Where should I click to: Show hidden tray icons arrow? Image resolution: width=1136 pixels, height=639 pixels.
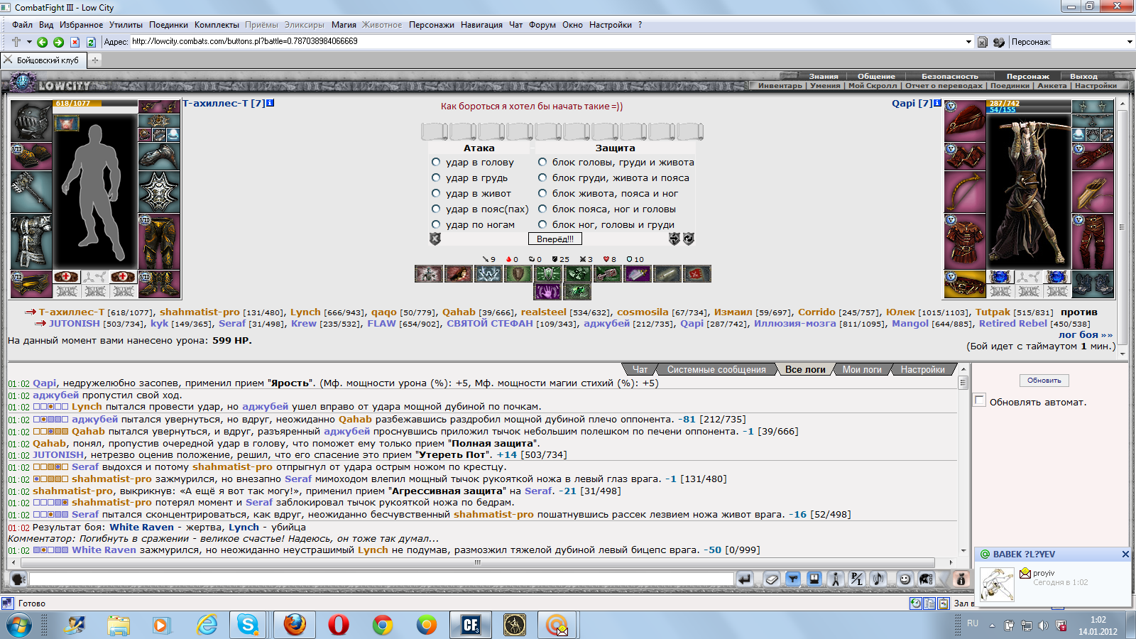coord(992,626)
